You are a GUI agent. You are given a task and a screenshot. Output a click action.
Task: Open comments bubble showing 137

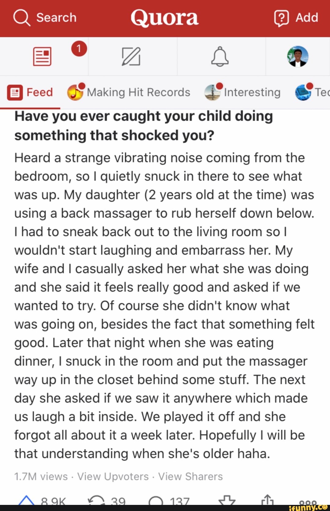pyautogui.click(x=156, y=501)
